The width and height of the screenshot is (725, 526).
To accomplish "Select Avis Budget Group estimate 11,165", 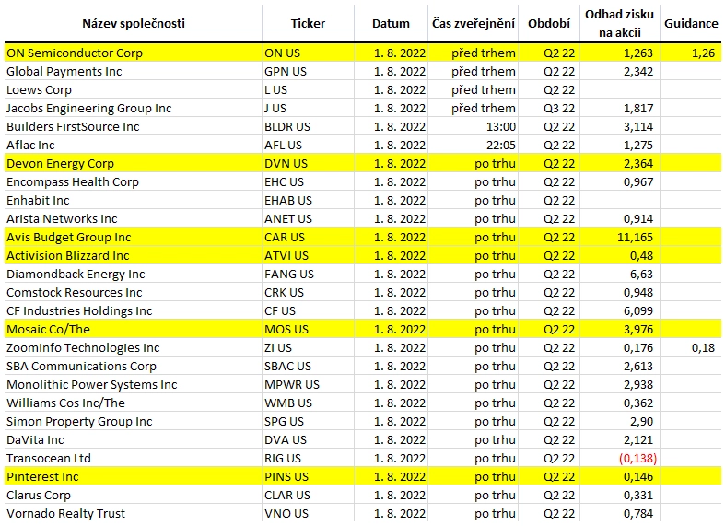I will point(620,237).
